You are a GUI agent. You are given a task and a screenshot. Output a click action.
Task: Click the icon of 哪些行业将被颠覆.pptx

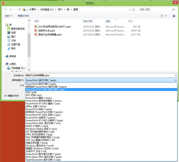coord(36,35)
